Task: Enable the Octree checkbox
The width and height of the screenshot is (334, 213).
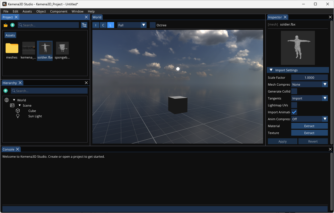Action: 153,25
